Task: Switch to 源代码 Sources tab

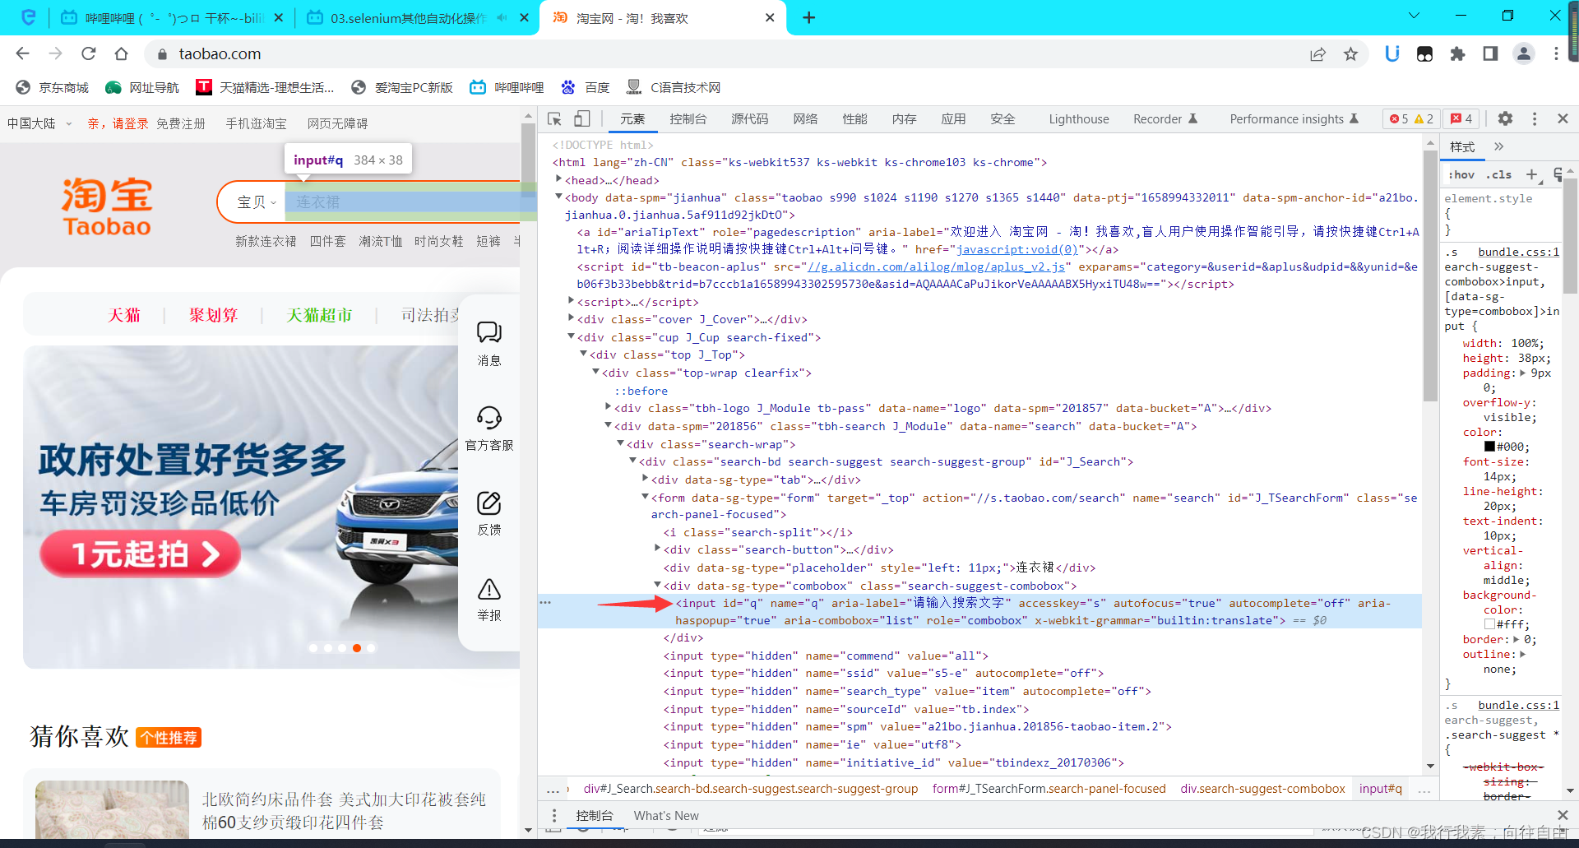Action: [x=750, y=119]
